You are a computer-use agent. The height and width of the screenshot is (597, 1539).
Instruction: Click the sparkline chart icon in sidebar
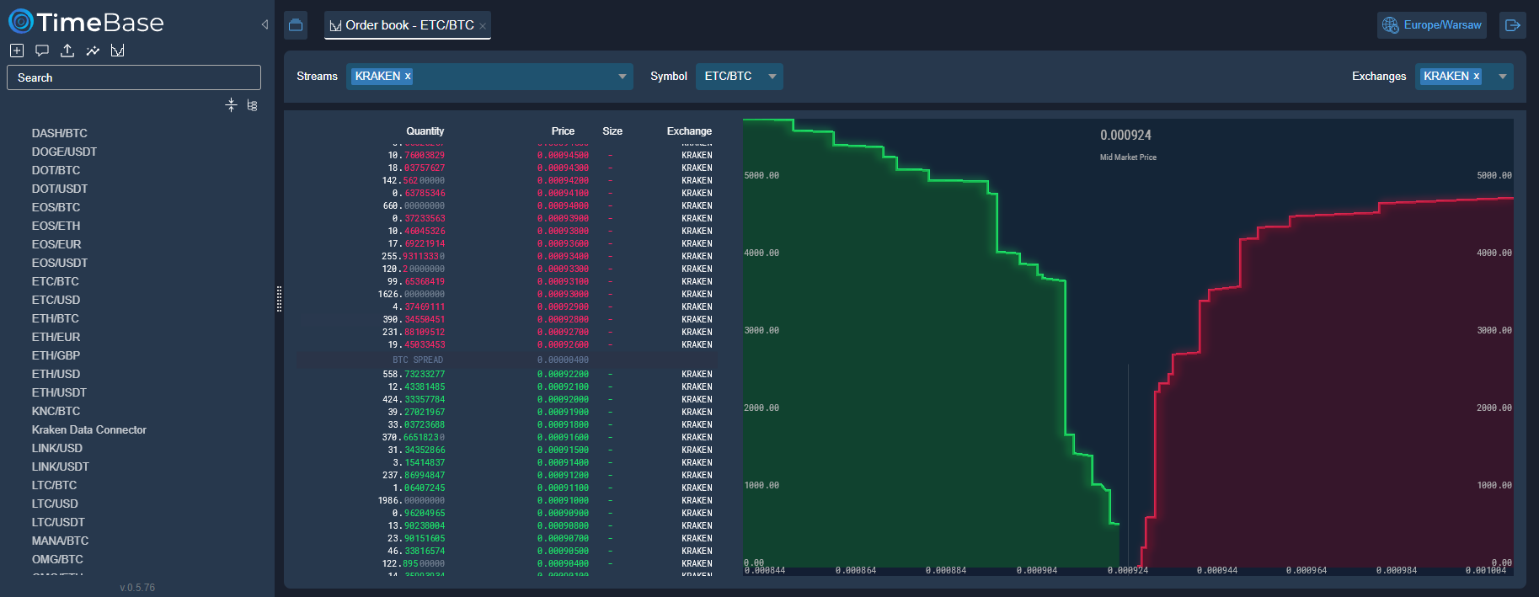coord(93,51)
